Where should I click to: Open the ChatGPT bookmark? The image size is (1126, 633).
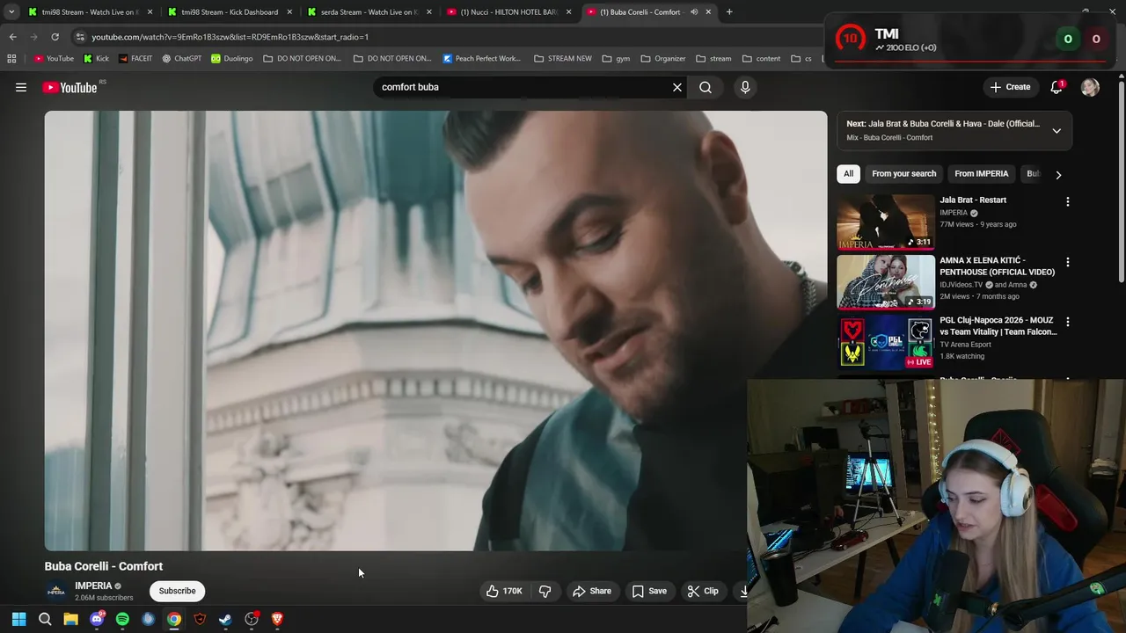181,59
